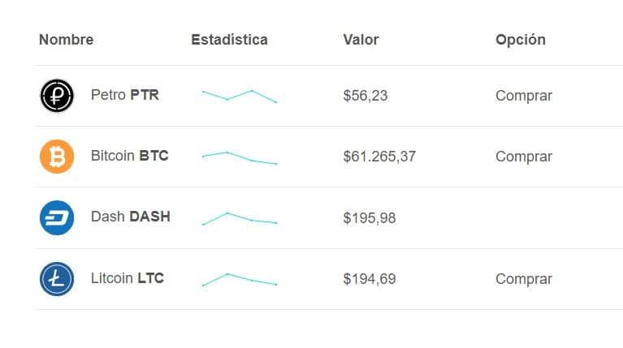The image size is (623, 348).
Task: Sort by the Nombre column header
Action: tap(67, 40)
